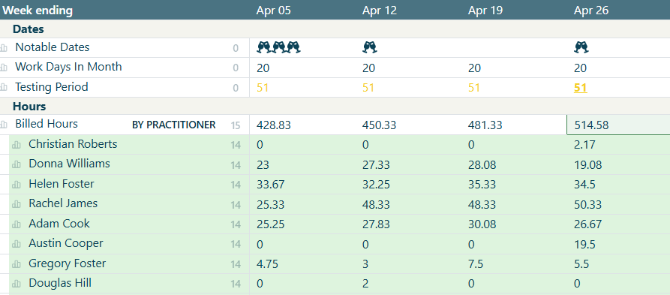Click Donna Williams Apr 05 value 23

tap(262, 165)
